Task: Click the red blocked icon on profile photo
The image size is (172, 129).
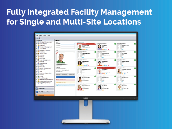Action: 57,53
